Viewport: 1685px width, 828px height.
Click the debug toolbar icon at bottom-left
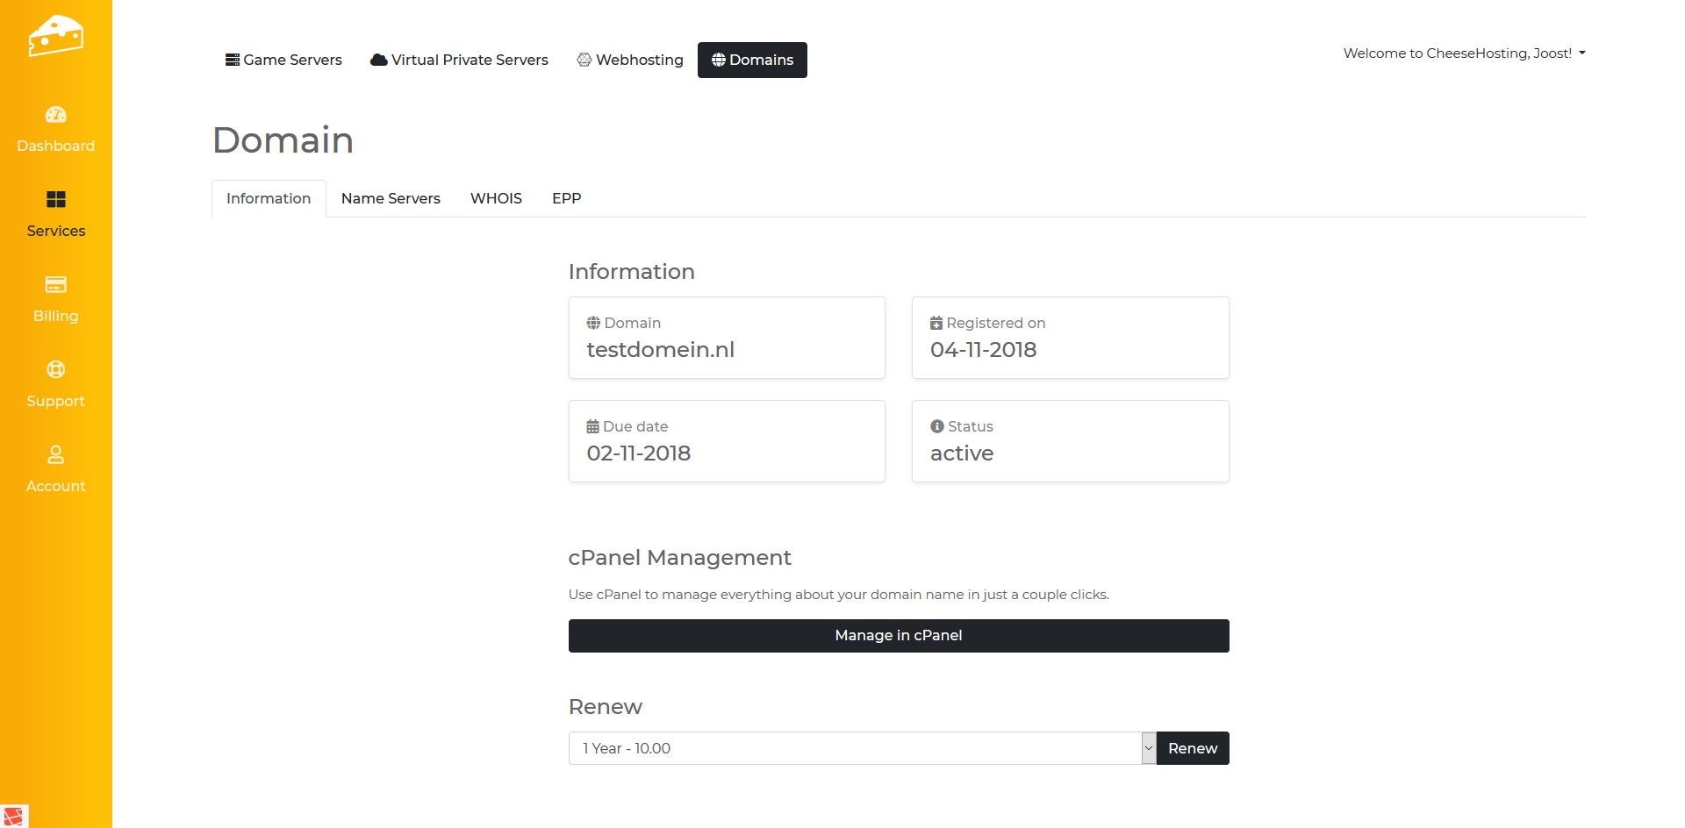tap(14, 816)
